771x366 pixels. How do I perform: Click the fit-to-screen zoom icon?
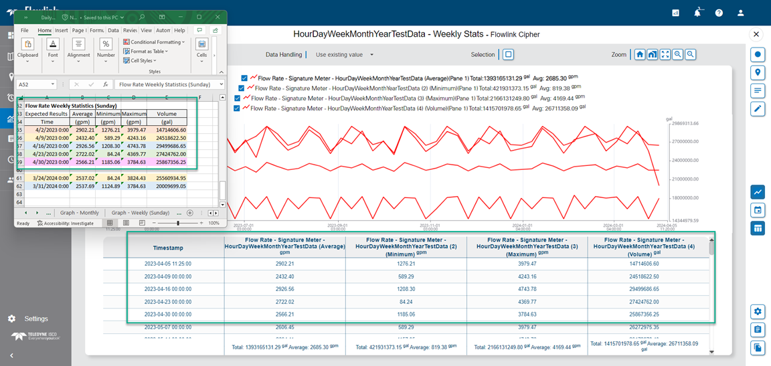pos(665,55)
